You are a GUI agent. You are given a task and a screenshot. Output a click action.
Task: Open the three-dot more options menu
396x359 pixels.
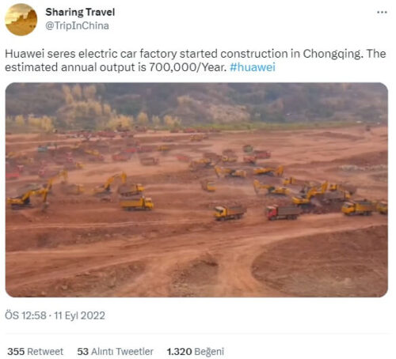click(382, 12)
